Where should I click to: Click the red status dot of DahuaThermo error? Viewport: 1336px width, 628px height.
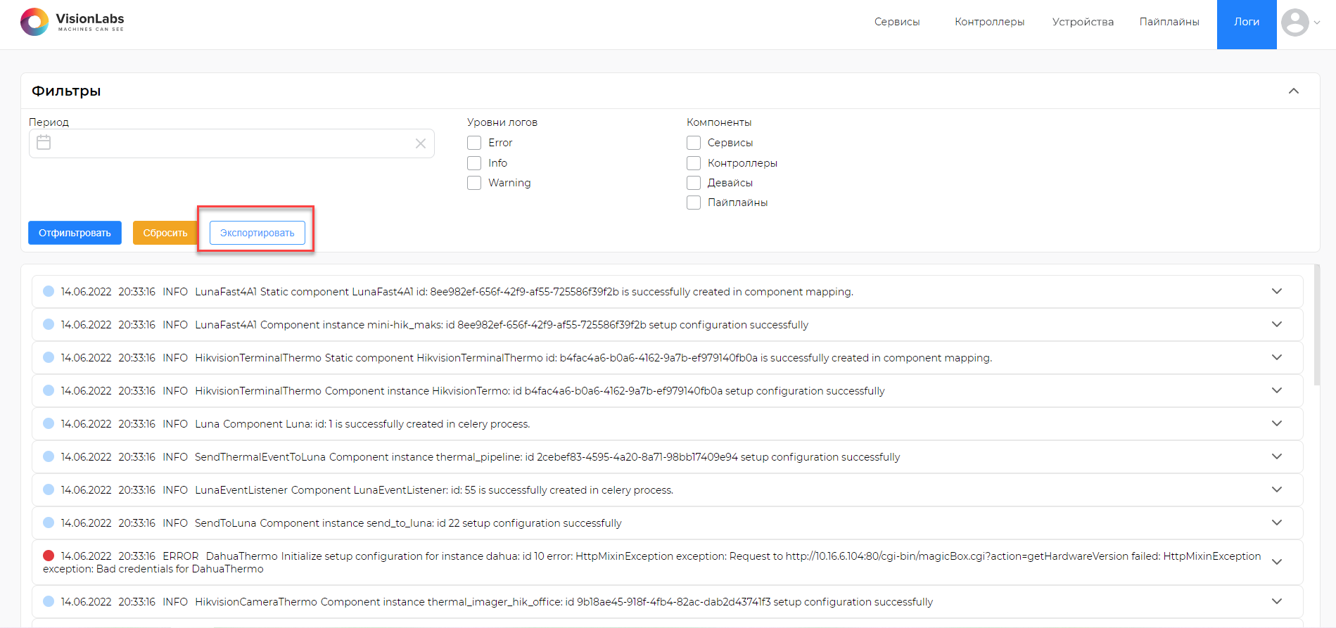click(x=49, y=556)
